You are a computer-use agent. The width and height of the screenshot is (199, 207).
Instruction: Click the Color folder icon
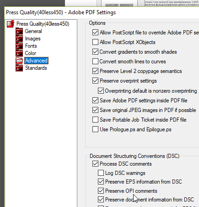click(19, 53)
